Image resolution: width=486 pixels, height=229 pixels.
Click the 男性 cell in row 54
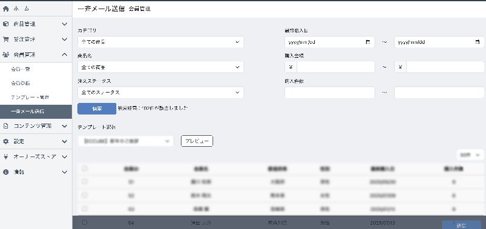(325, 223)
